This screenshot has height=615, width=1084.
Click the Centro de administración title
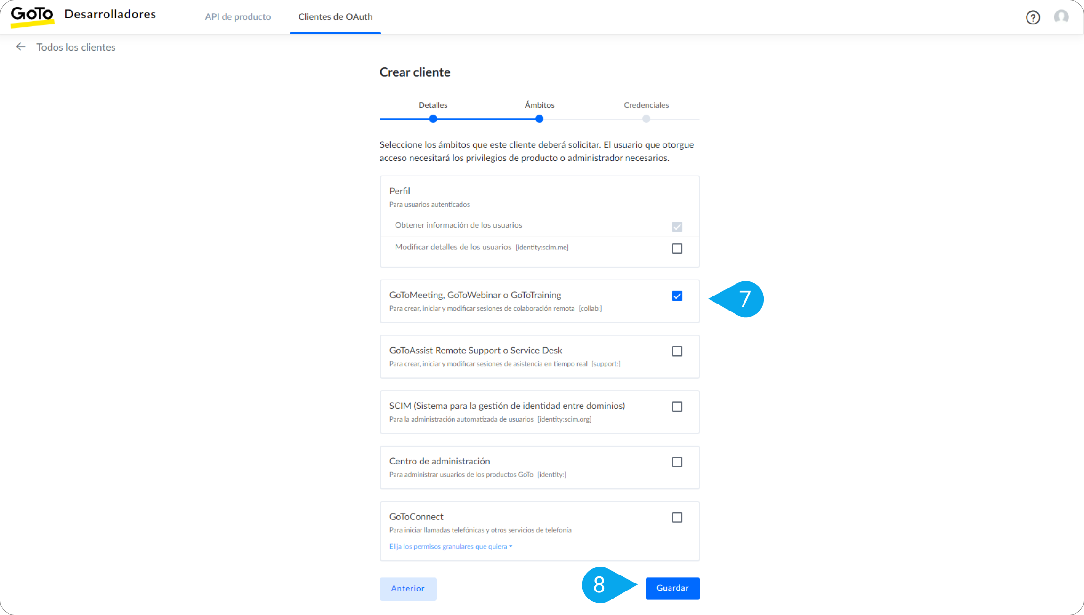pyautogui.click(x=439, y=461)
